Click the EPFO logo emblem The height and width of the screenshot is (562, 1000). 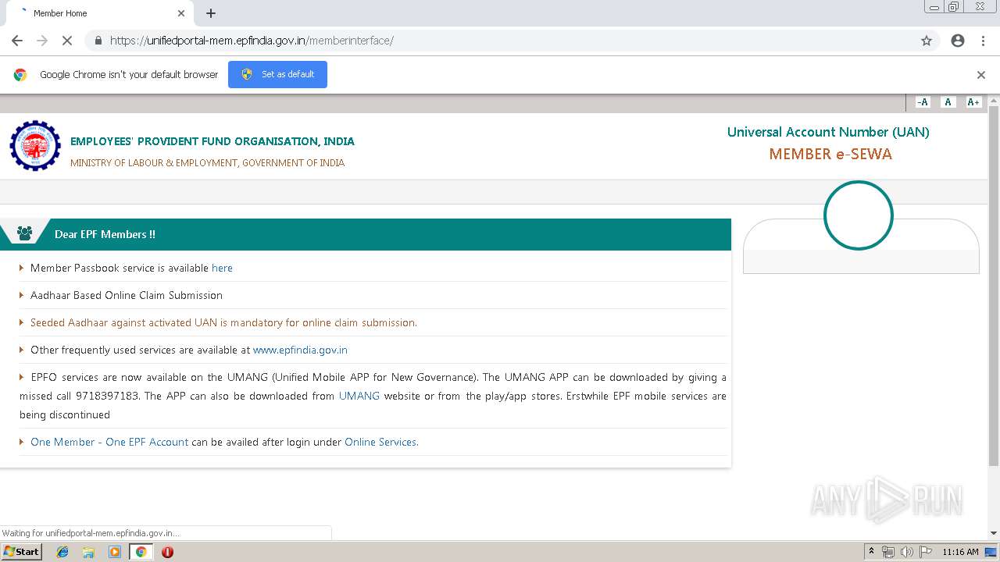pos(35,146)
